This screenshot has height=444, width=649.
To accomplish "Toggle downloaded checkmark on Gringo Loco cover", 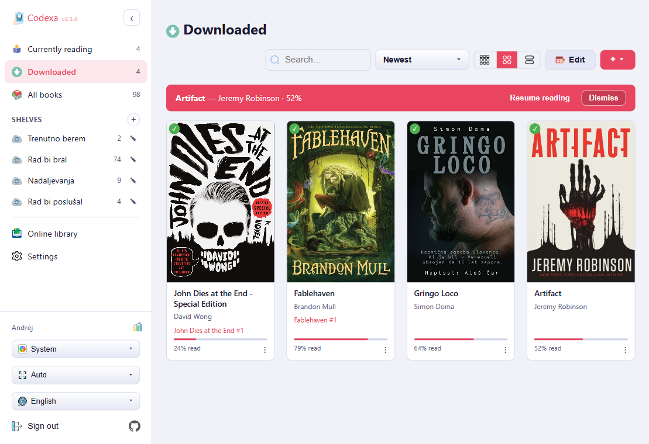I will pos(415,129).
